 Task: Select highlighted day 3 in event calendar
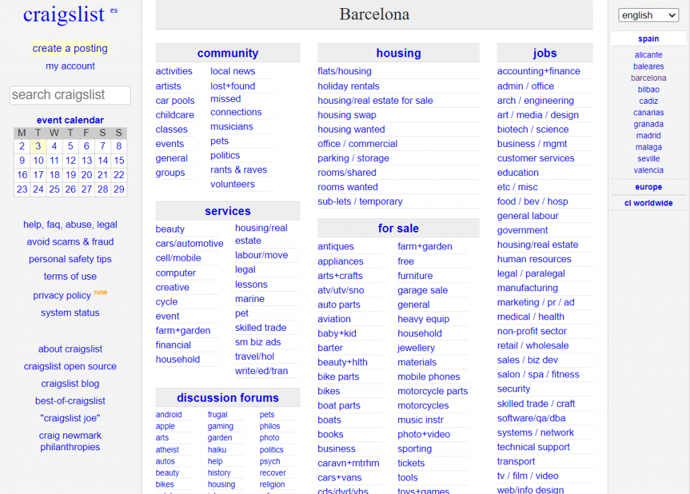point(38,146)
